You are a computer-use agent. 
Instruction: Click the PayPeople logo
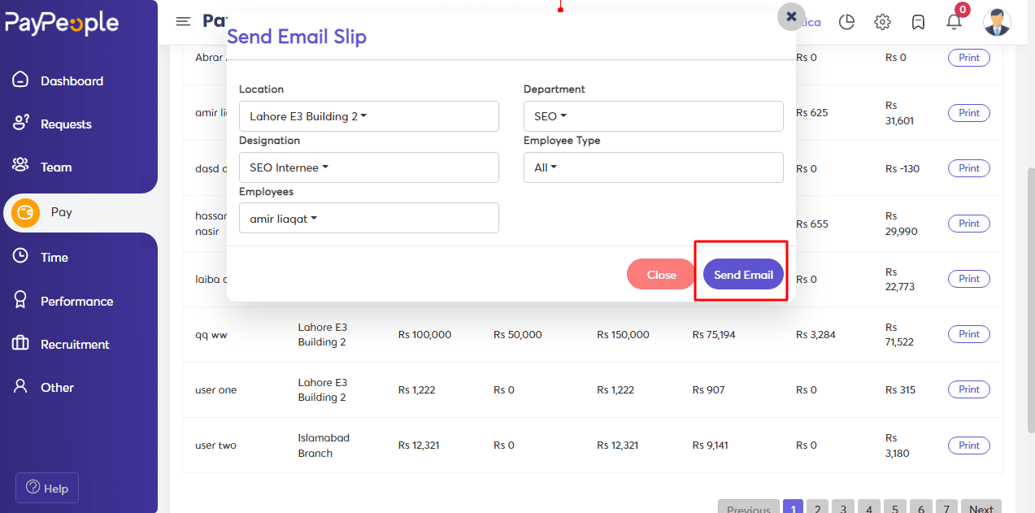click(62, 23)
